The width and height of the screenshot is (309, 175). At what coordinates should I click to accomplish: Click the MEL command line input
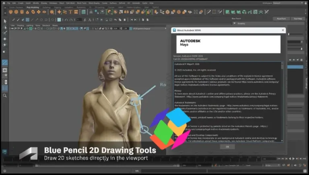(173, 171)
